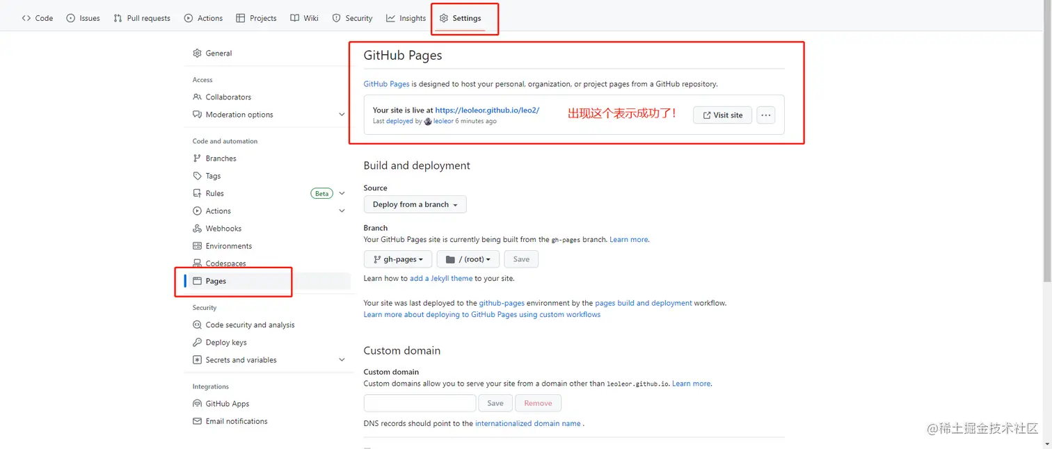Screen dimensions: 1052x449
Task: Click the tag icon beside Tags
Action: click(x=197, y=176)
